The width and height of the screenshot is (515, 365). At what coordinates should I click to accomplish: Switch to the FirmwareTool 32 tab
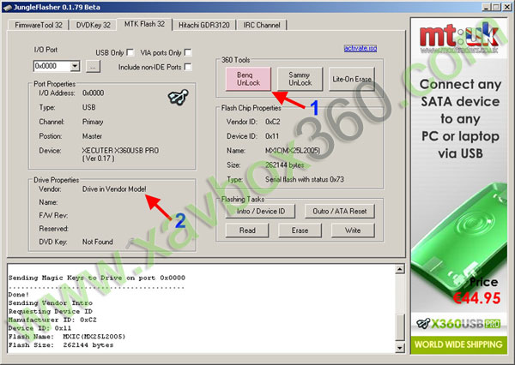pos(38,25)
